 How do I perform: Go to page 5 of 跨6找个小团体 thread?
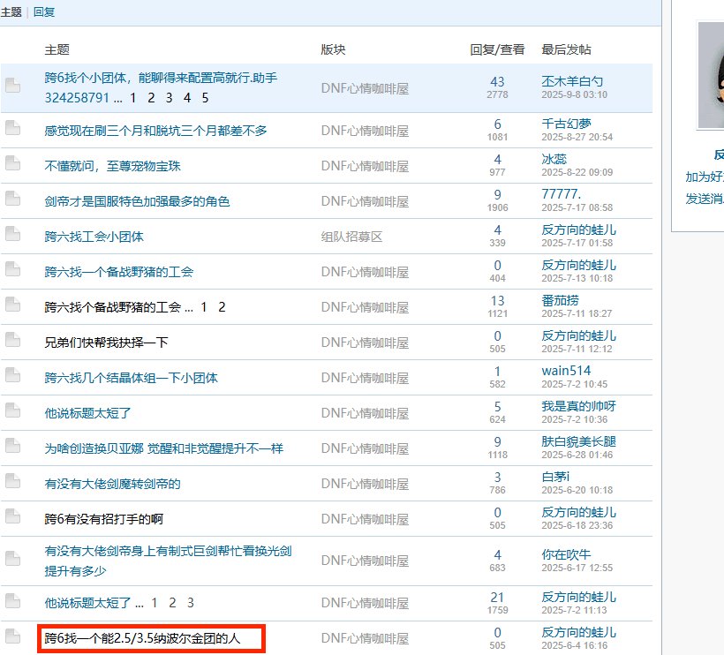(205, 98)
